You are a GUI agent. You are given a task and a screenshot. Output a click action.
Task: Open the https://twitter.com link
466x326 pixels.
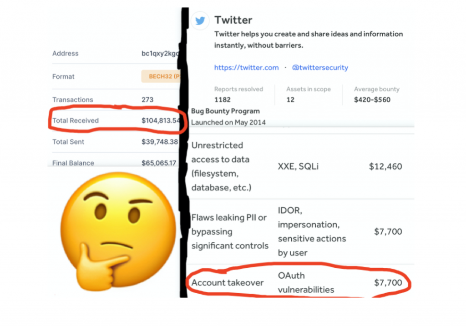point(246,68)
